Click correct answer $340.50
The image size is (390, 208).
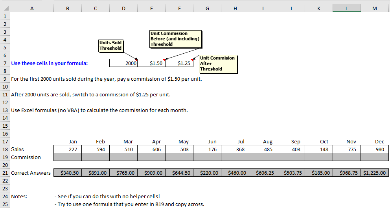coord(68,173)
